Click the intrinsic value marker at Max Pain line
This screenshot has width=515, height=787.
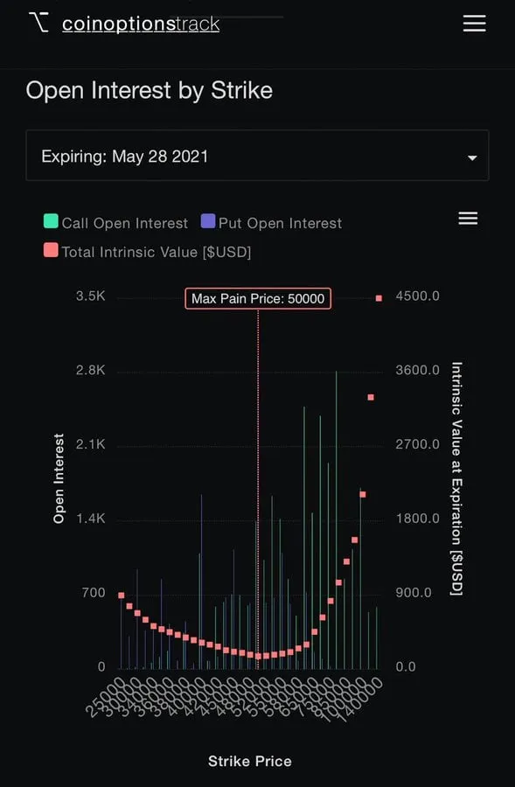[x=258, y=656]
